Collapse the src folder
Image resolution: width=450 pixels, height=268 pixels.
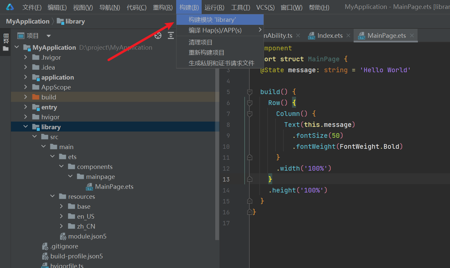(x=35, y=137)
